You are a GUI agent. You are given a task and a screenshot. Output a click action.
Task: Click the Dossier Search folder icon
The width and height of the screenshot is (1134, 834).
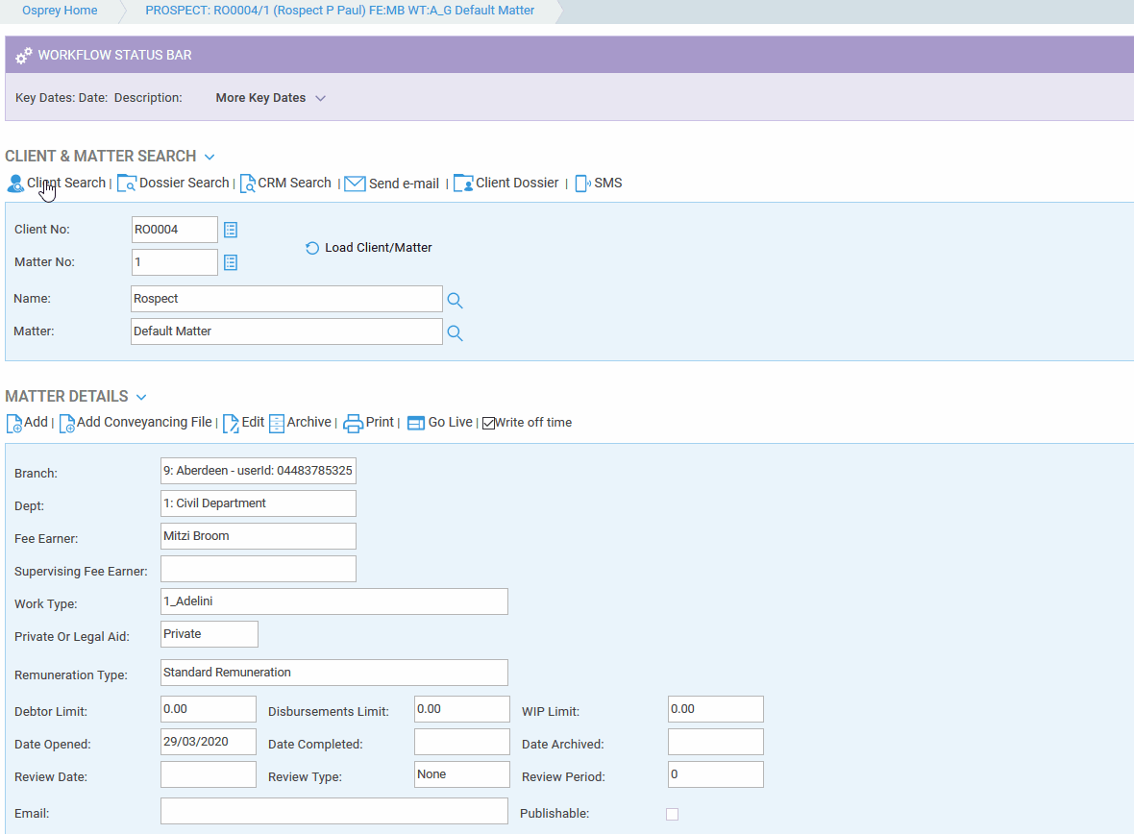click(x=127, y=184)
